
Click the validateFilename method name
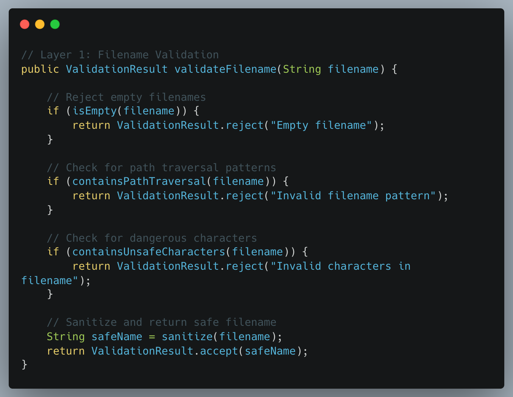[x=225, y=69]
